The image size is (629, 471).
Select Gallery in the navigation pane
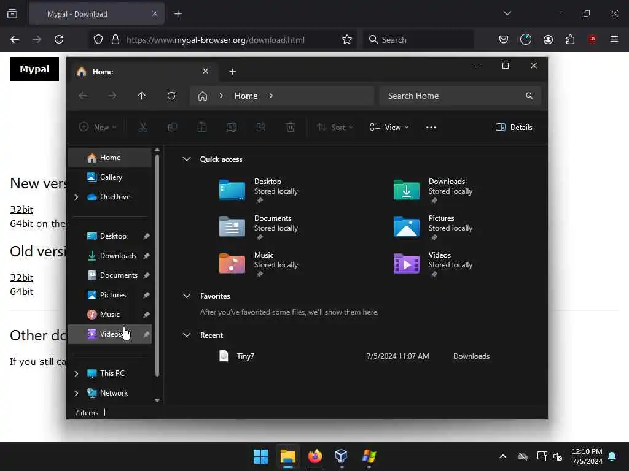pyautogui.click(x=111, y=177)
